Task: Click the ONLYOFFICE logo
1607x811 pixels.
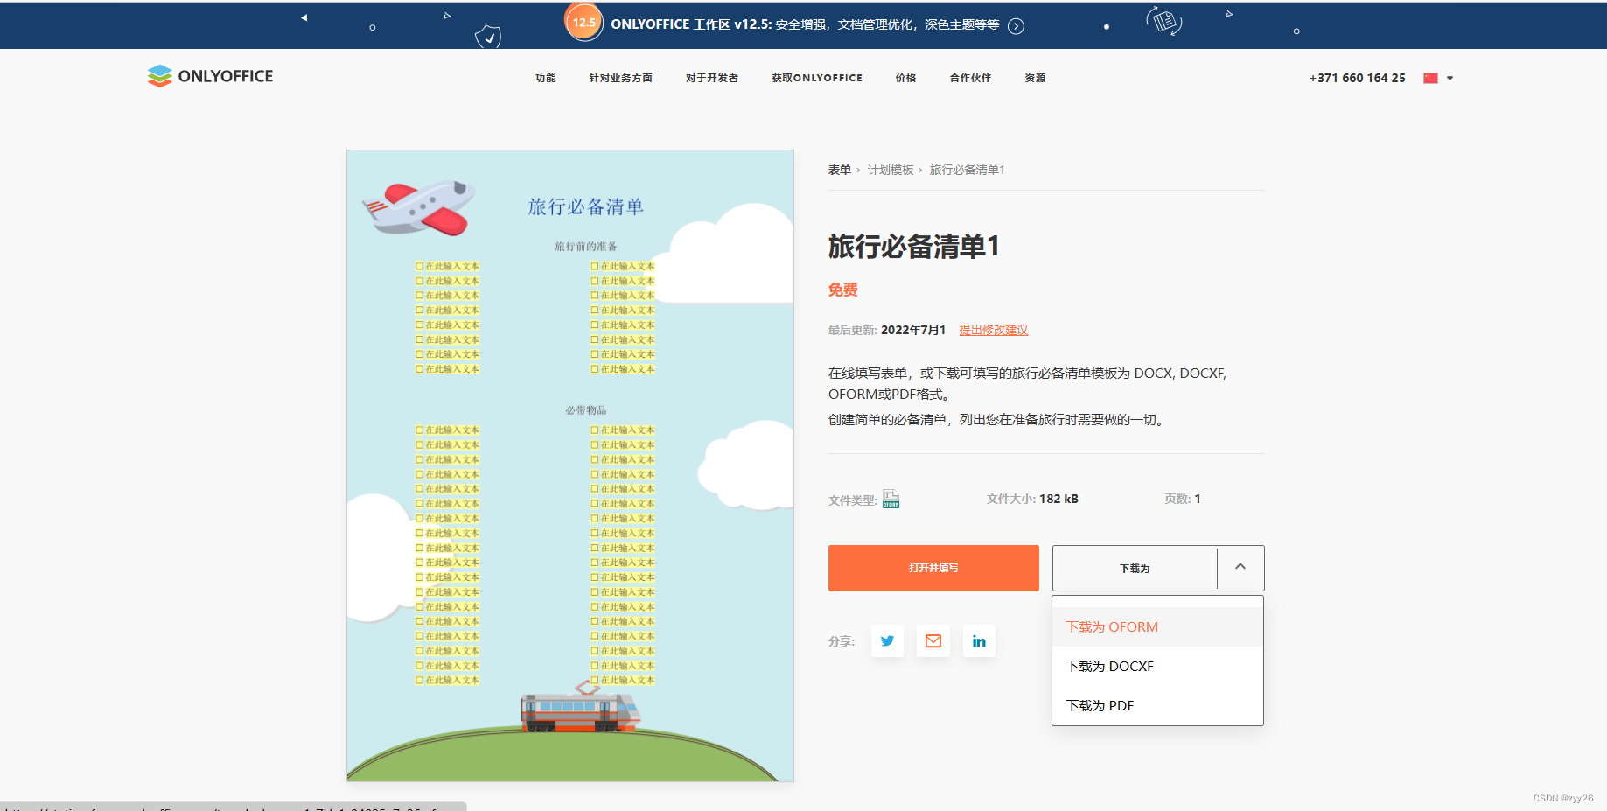Action: [210, 76]
